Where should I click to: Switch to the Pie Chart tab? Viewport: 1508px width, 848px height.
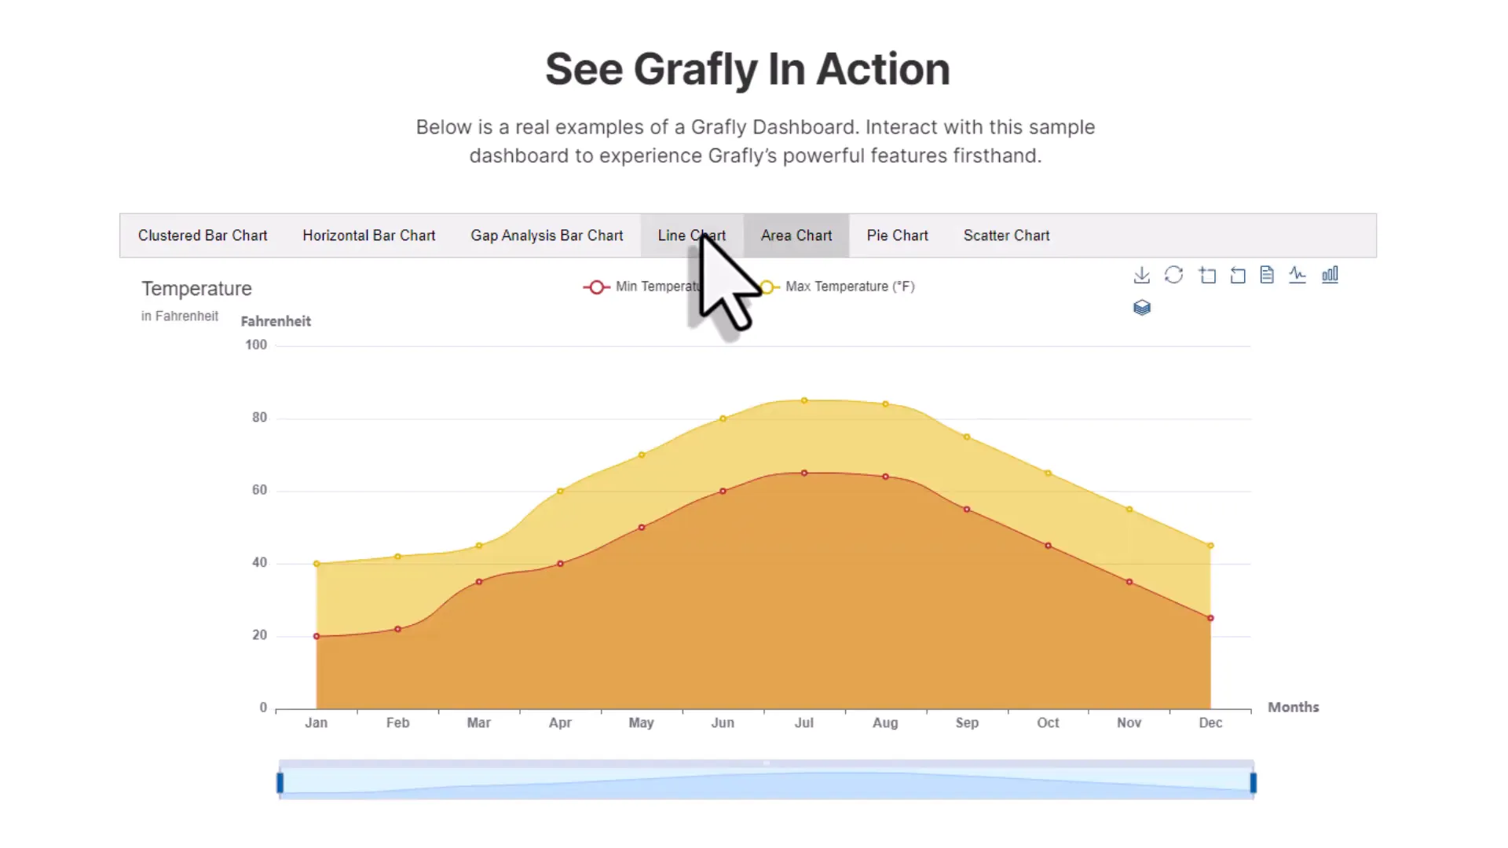pyautogui.click(x=897, y=236)
